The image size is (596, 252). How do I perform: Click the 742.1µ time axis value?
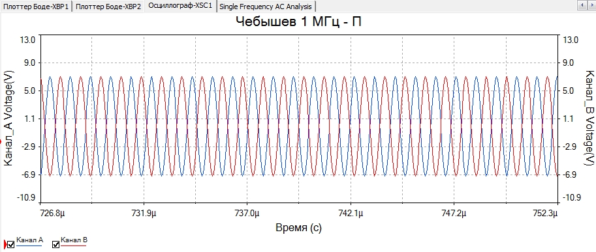350,214
